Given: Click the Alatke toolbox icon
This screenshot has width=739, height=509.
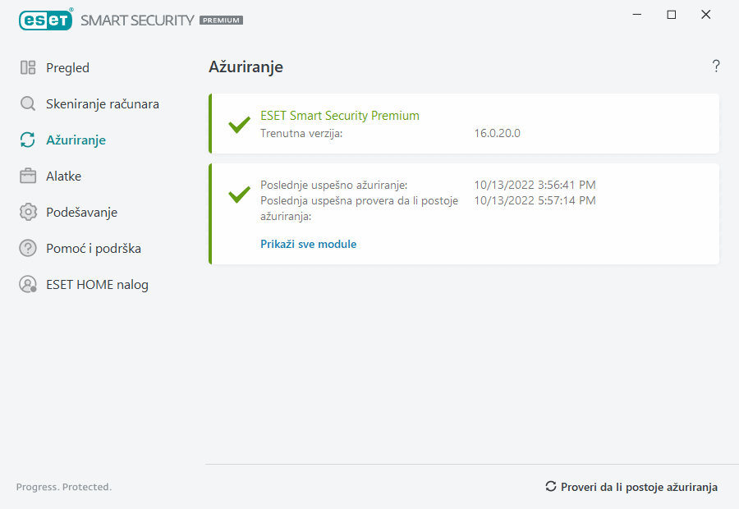Looking at the screenshot, I should point(28,177).
